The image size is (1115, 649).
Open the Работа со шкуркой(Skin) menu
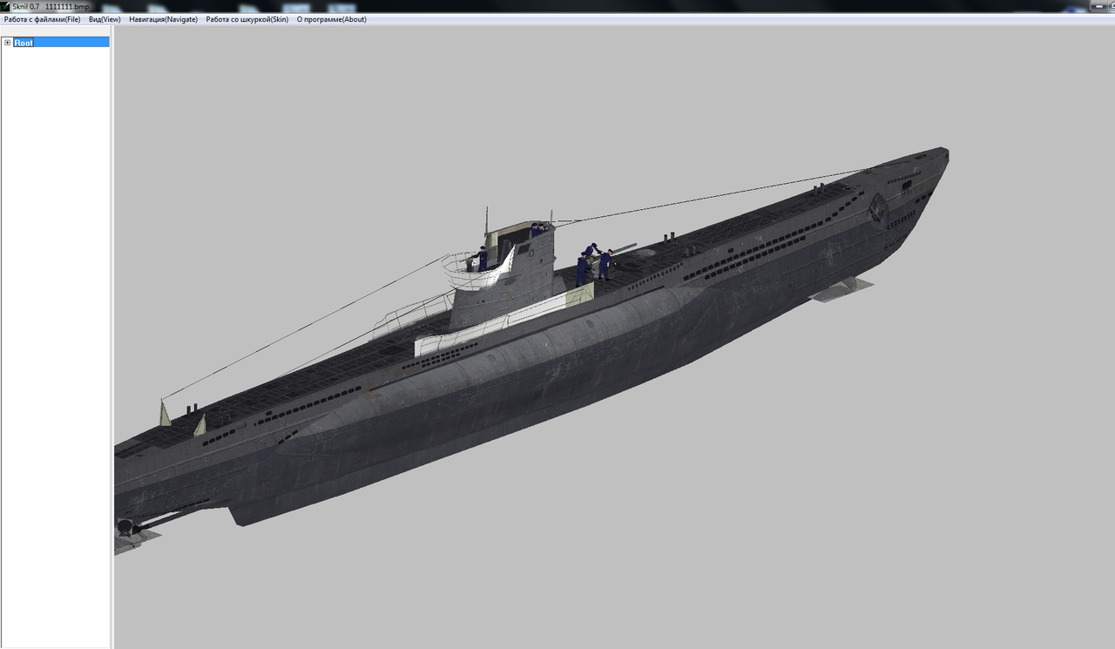[x=247, y=19]
